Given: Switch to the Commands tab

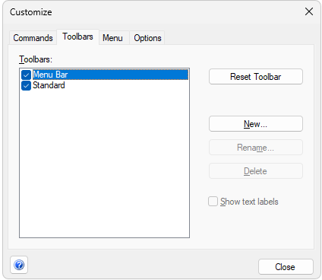Looking at the screenshot, I should (33, 38).
